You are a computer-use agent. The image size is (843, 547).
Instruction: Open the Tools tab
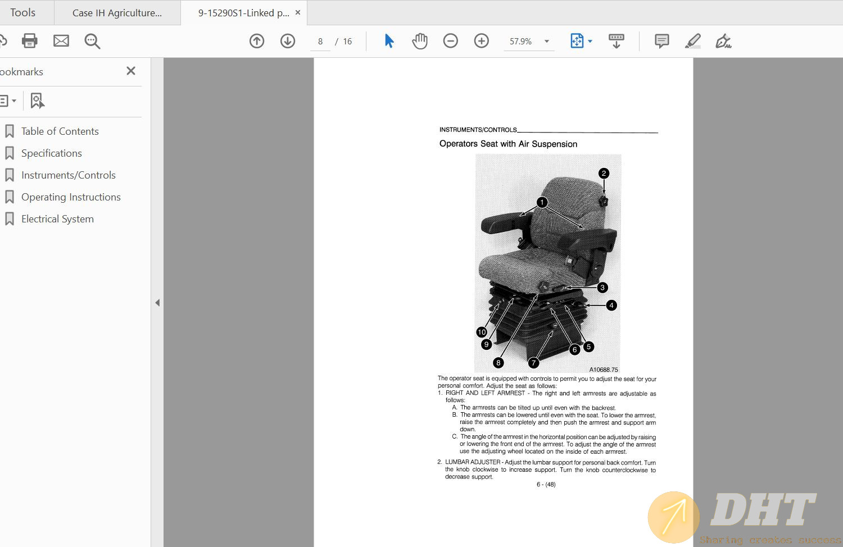point(23,12)
